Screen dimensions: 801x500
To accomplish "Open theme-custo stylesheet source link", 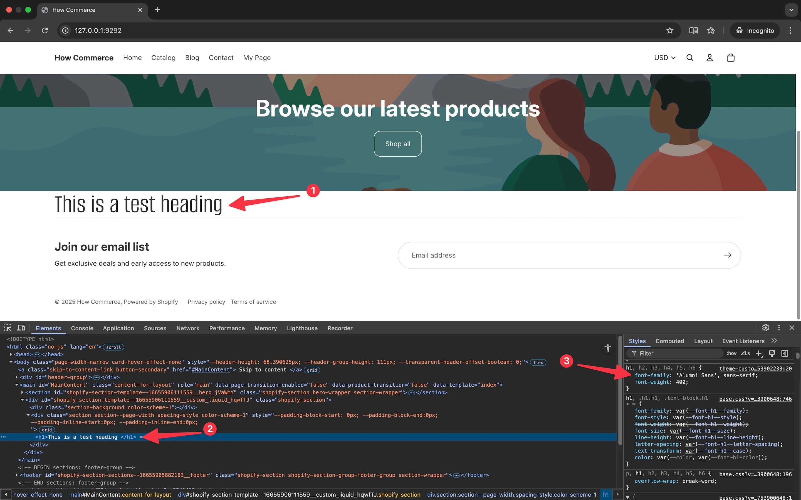I will (755, 368).
